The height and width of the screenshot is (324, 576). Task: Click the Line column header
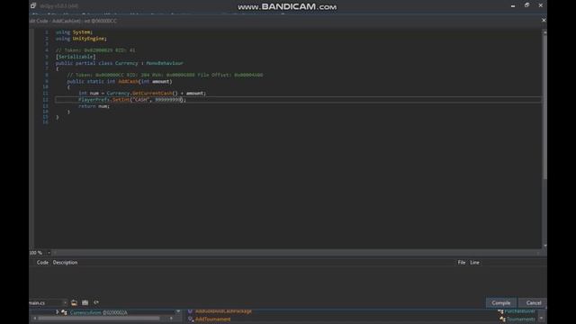474,262
